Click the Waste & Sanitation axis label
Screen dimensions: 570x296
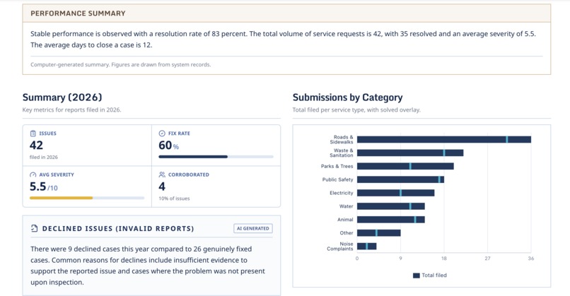[342, 153]
